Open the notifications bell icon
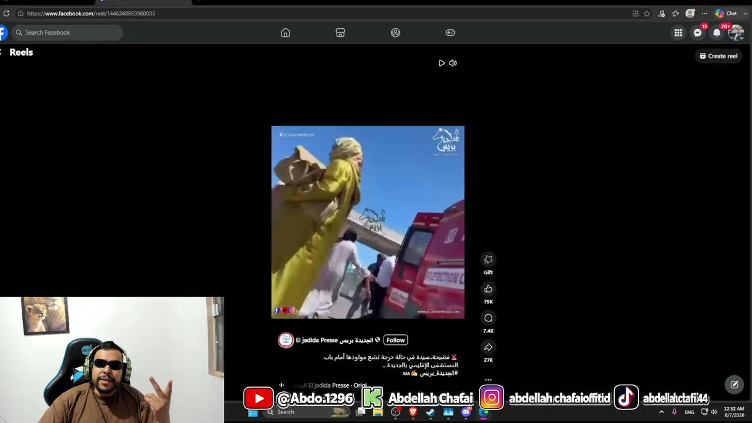 717,33
